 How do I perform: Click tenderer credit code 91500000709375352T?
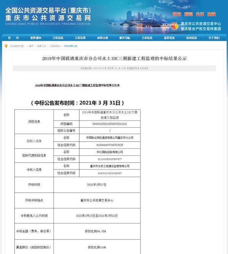click(x=109, y=145)
